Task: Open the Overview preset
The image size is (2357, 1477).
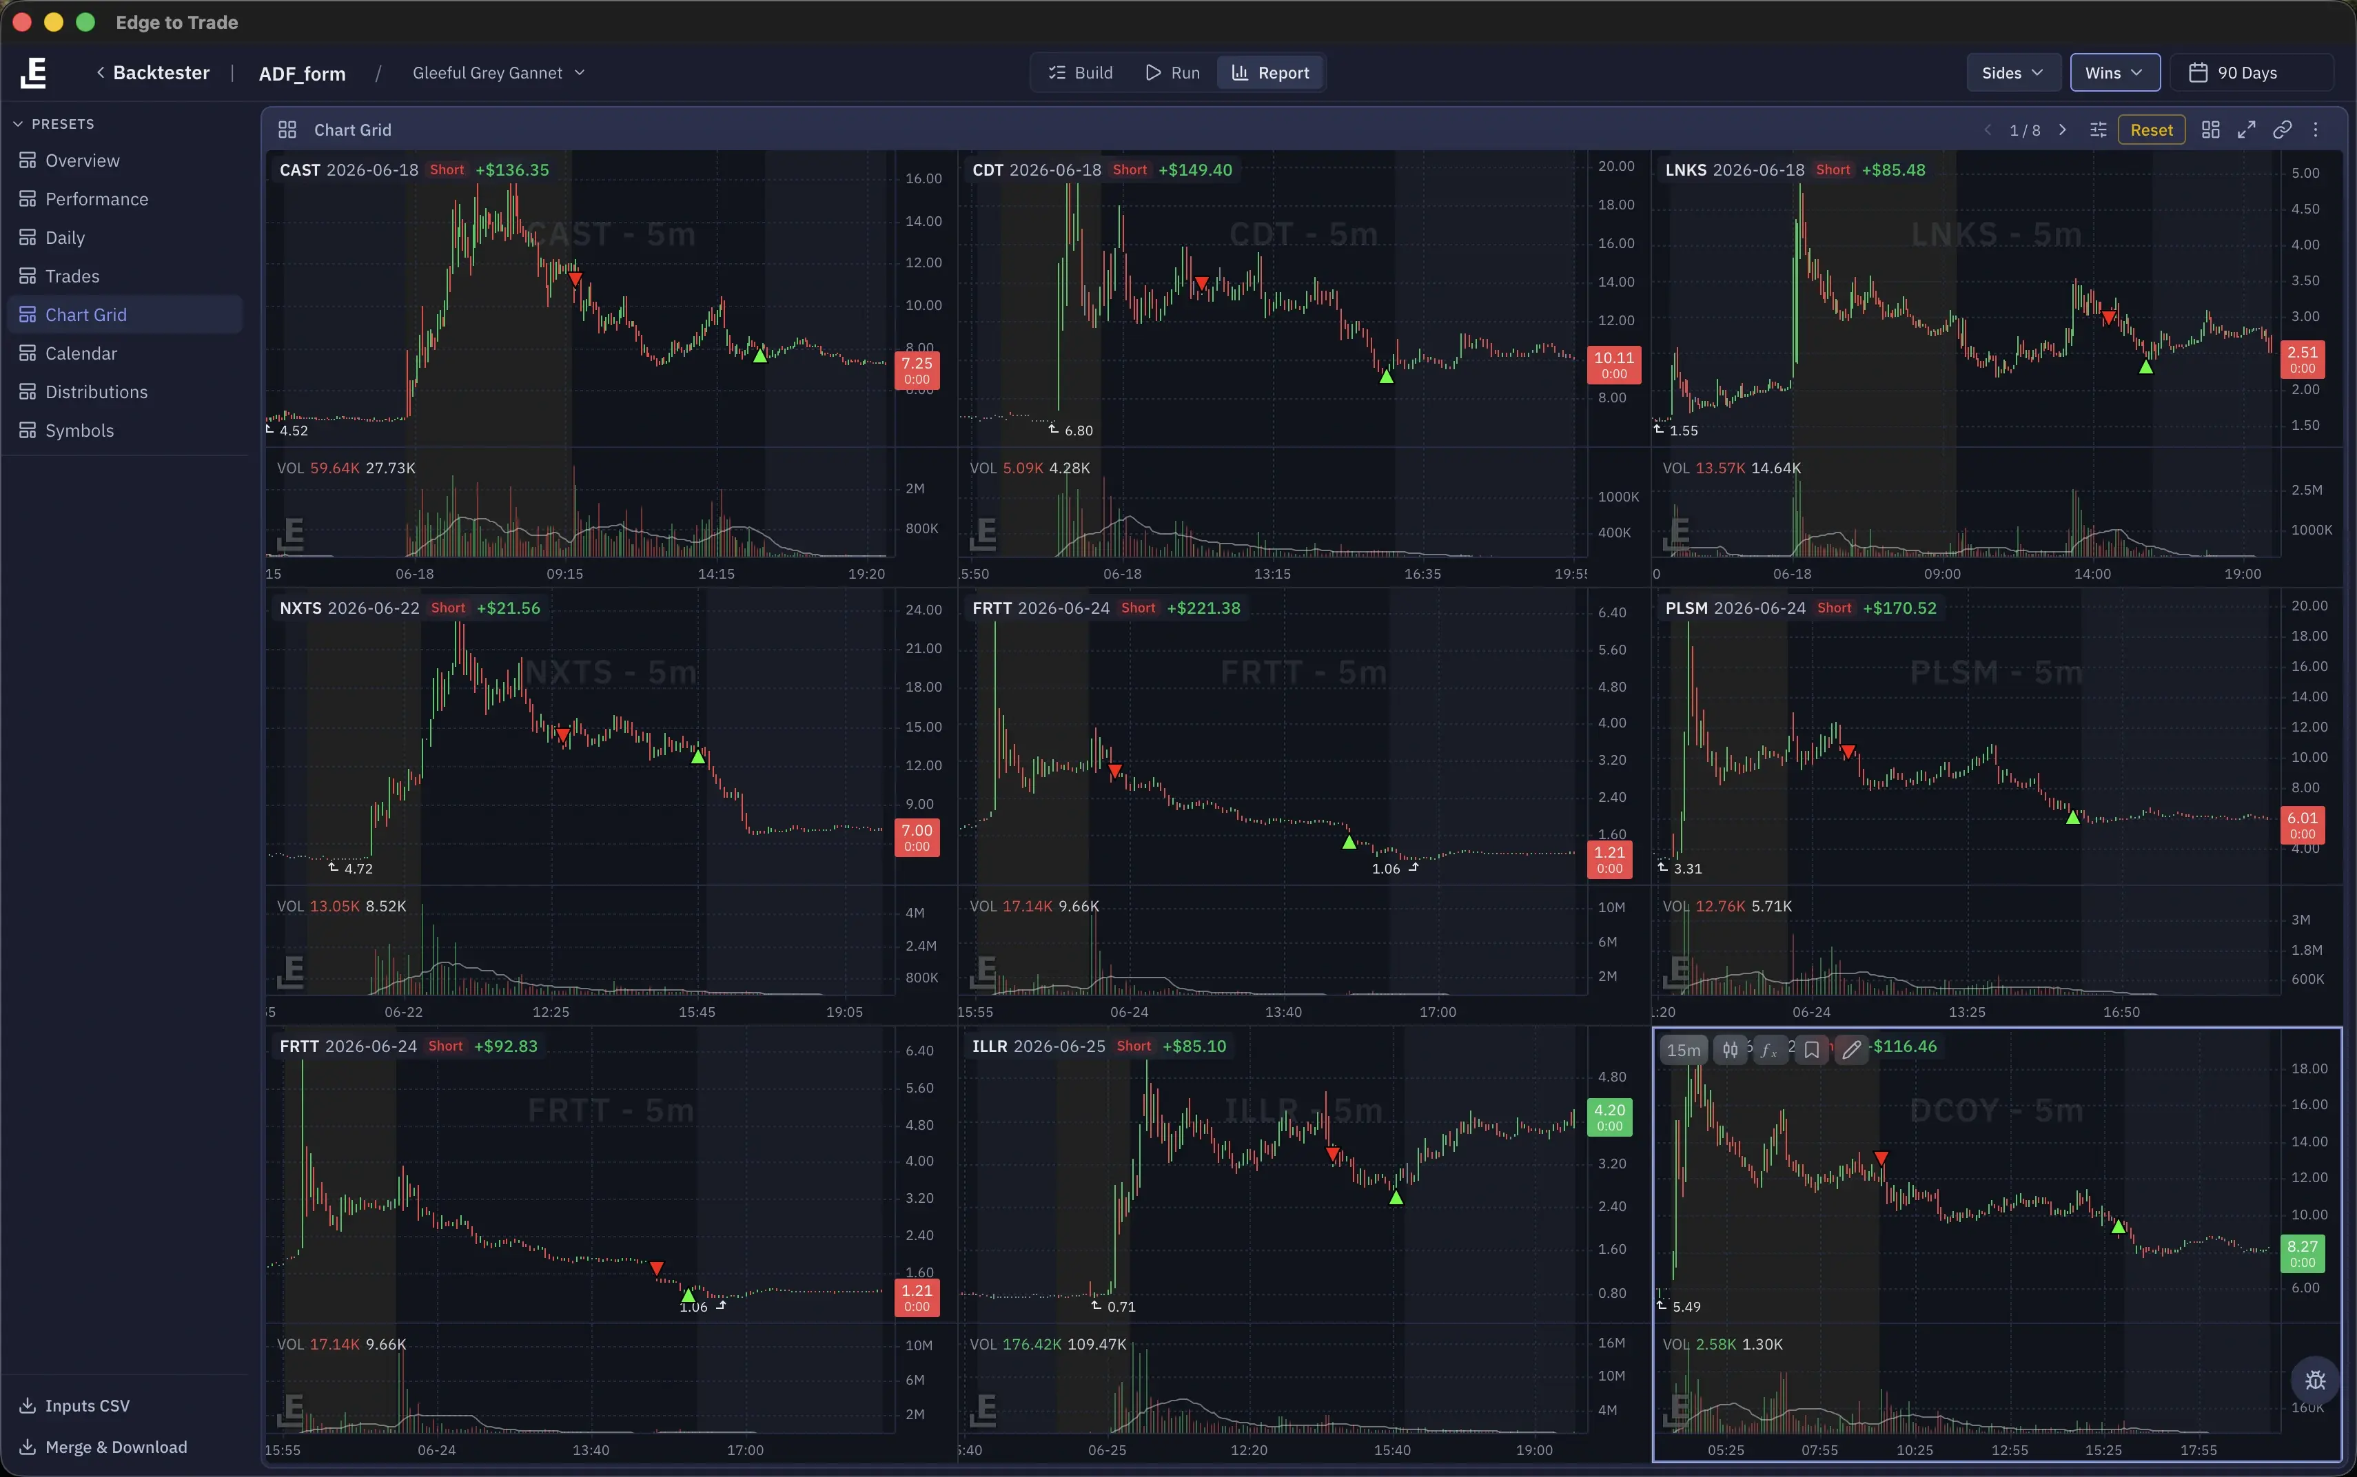Action: point(125,161)
